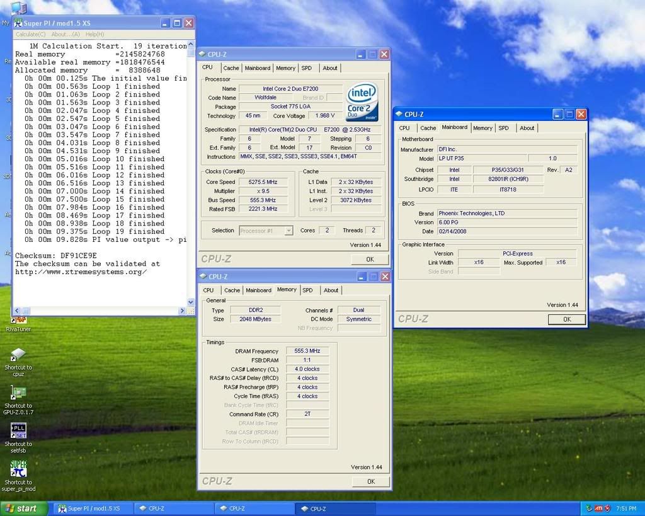Expand the Processor #1 selection dropdown
The height and width of the screenshot is (516, 645).
pyautogui.click(x=288, y=231)
